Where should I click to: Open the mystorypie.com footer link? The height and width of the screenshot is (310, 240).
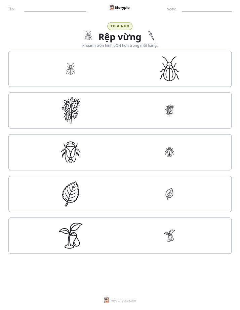(123, 301)
